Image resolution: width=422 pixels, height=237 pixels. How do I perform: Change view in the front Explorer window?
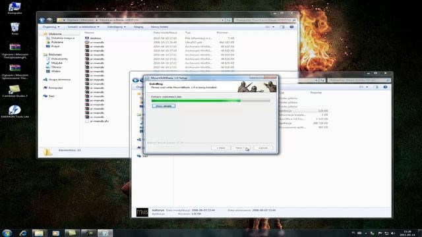(361, 87)
